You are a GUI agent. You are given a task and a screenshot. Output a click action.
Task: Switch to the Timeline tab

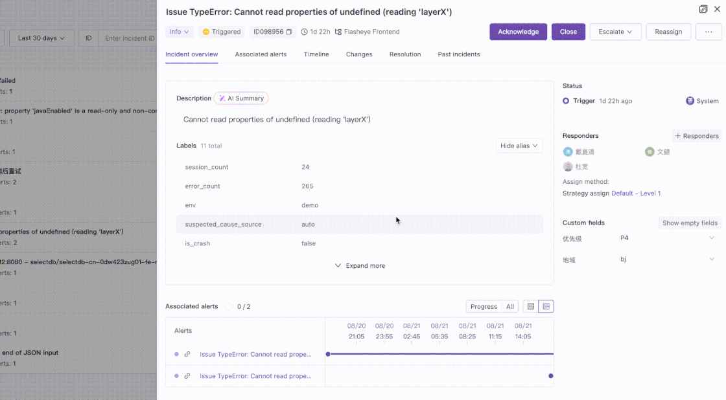[x=316, y=54]
